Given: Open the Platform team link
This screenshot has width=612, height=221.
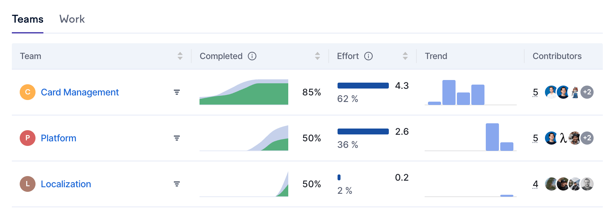Looking at the screenshot, I should coord(59,138).
